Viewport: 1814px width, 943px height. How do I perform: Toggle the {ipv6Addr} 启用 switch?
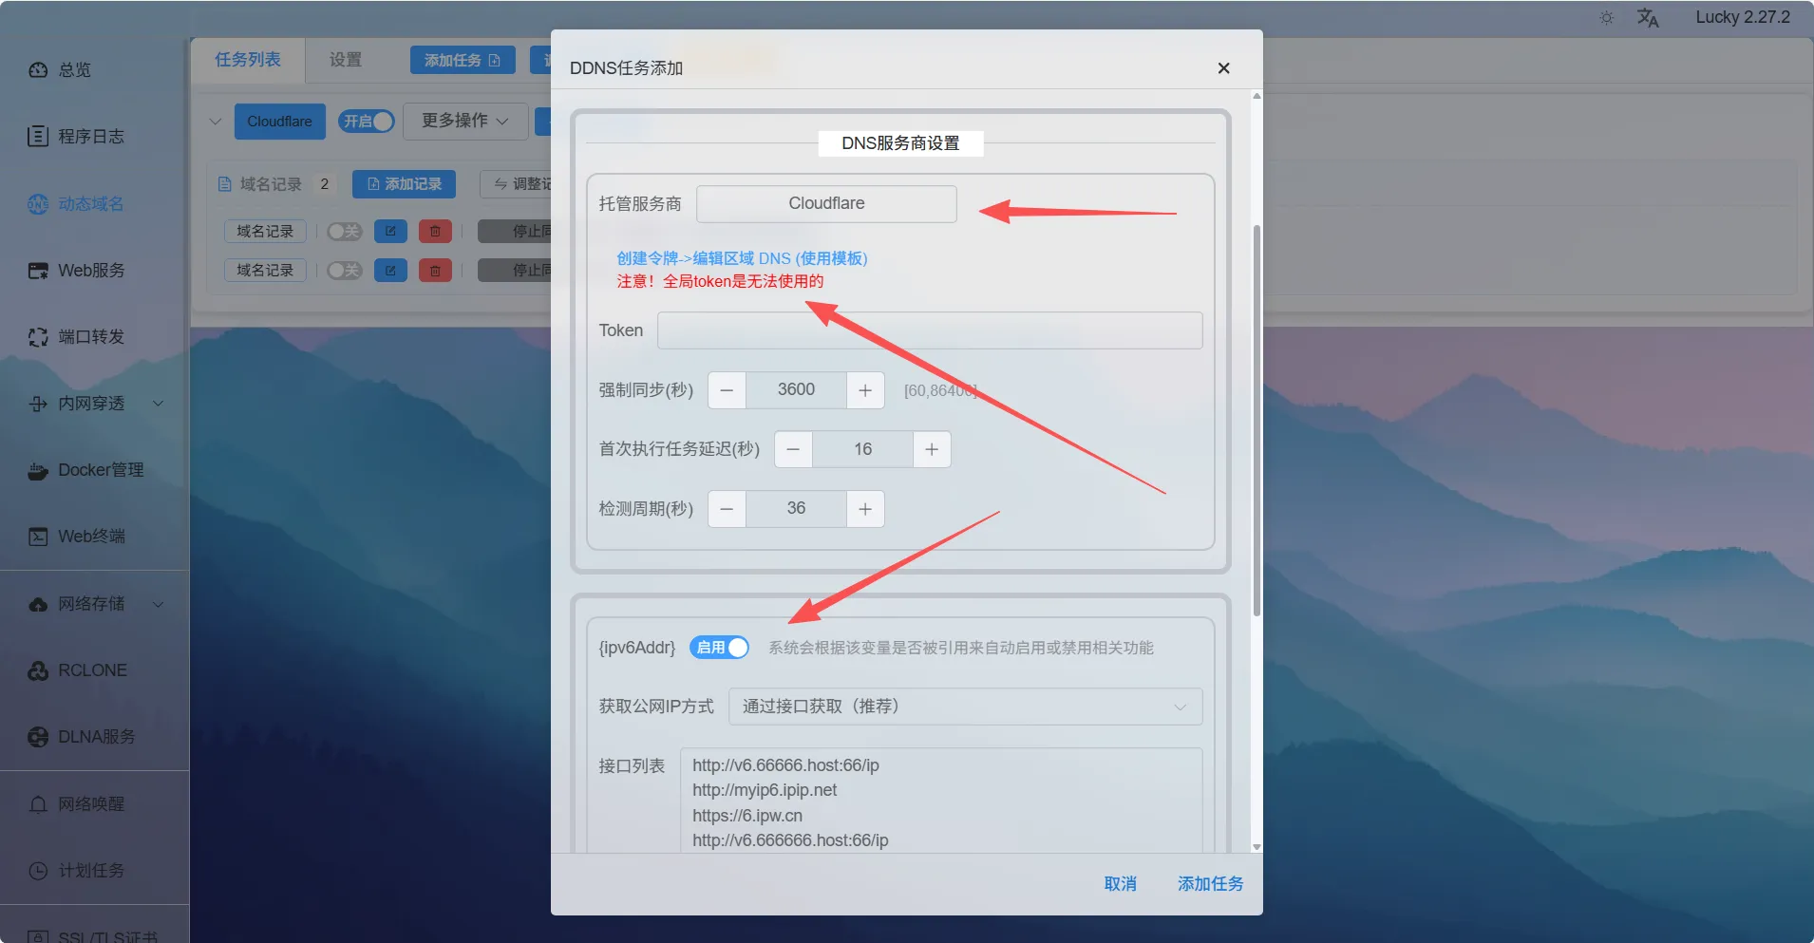tap(719, 648)
